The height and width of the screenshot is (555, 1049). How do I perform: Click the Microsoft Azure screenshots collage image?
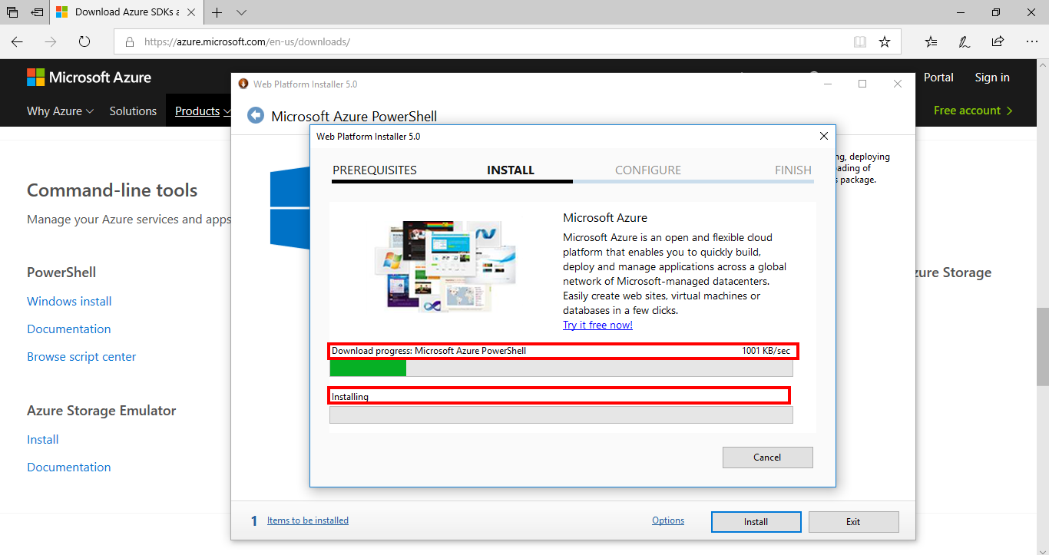[445, 267]
